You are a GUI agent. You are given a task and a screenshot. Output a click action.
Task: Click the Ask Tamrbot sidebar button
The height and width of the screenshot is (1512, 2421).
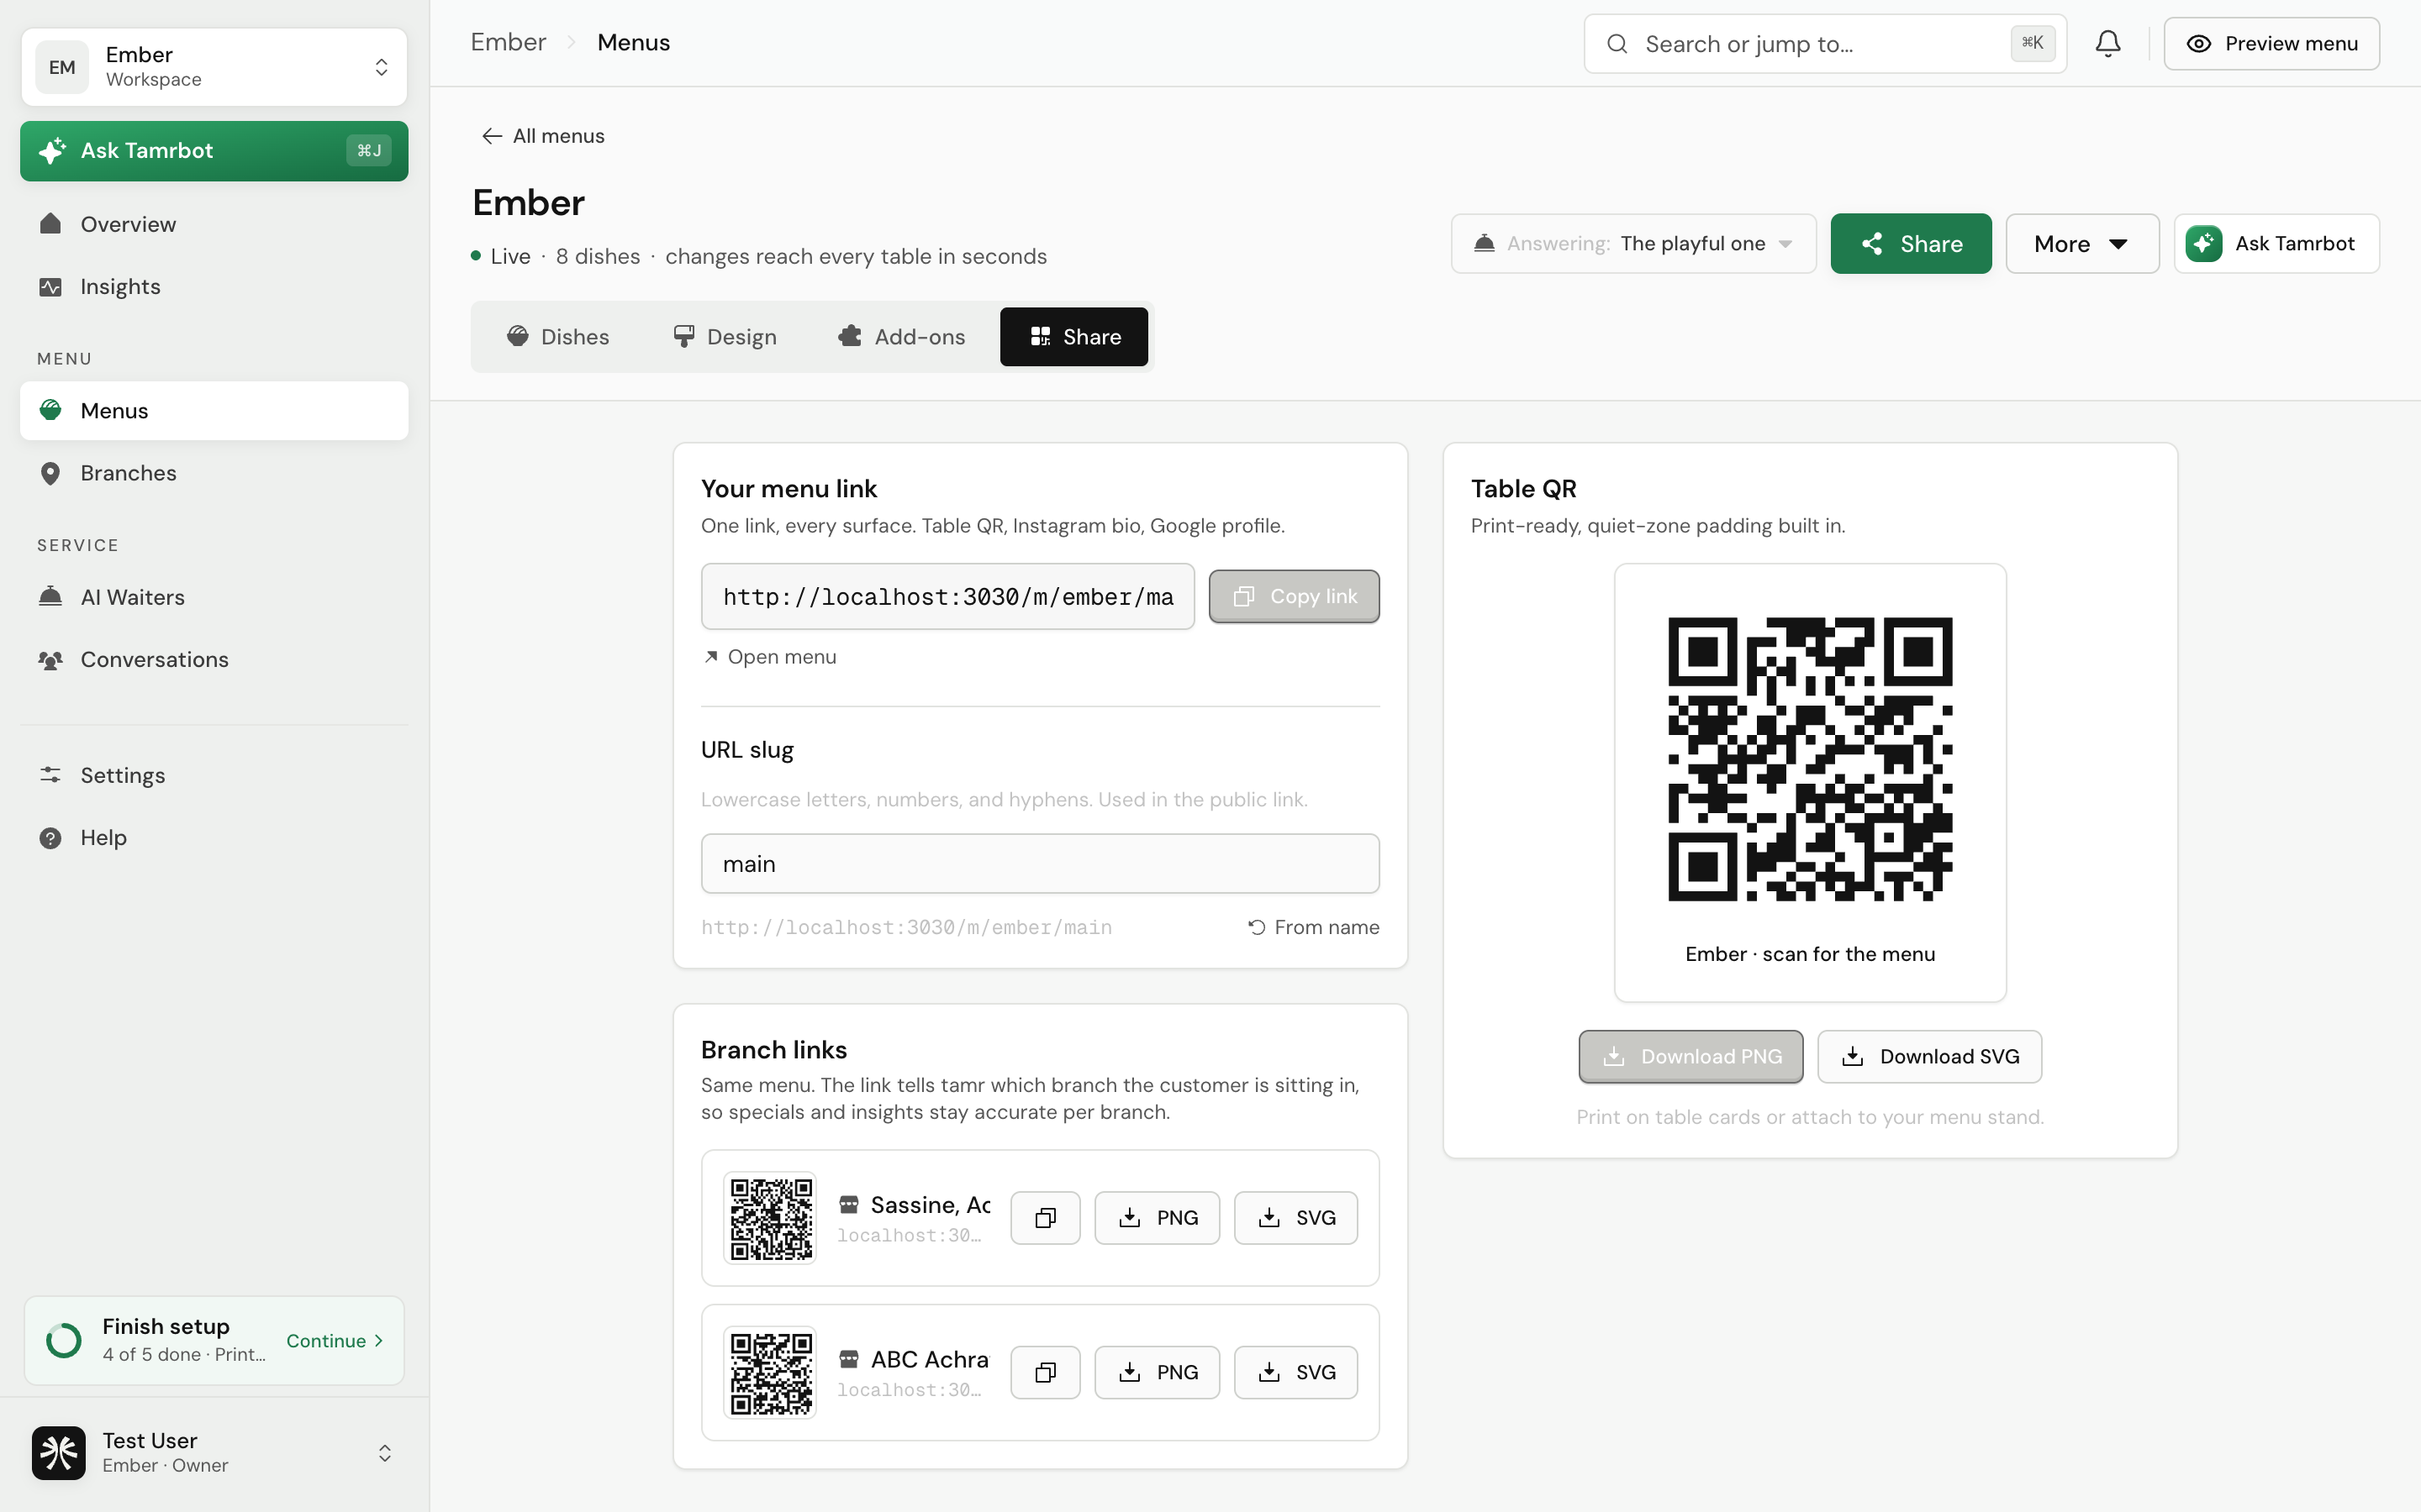click(x=214, y=151)
